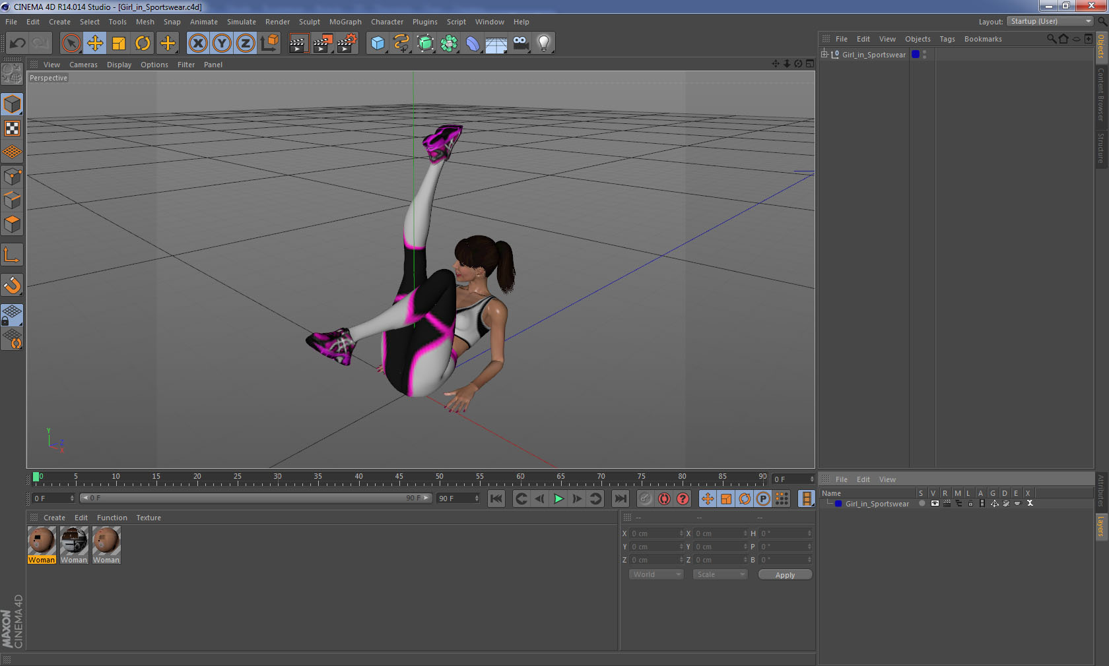Click the Undo arrow icon
Viewport: 1109px width, 666px height.
18,44
